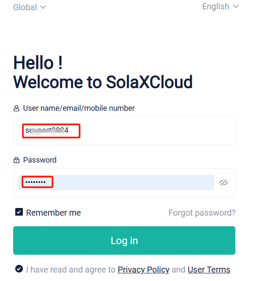Click the Log in button
The height and width of the screenshot is (281, 265).
[x=124, y=240]
